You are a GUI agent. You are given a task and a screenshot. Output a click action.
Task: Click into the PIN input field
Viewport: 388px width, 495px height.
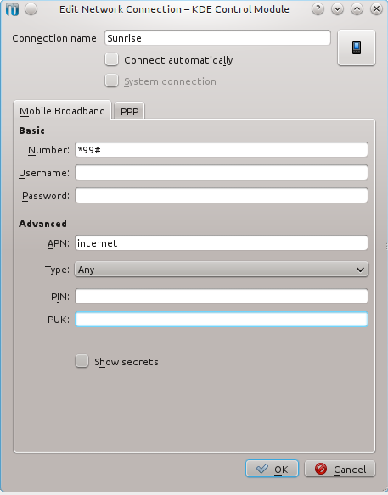click(222, 297)
